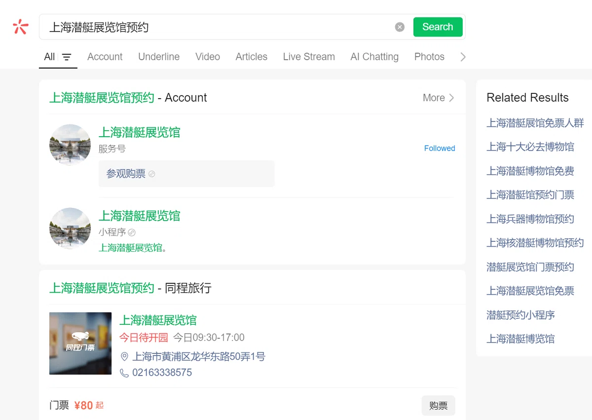Click the 购票 button
592x420 pixels.
(439, 406)
